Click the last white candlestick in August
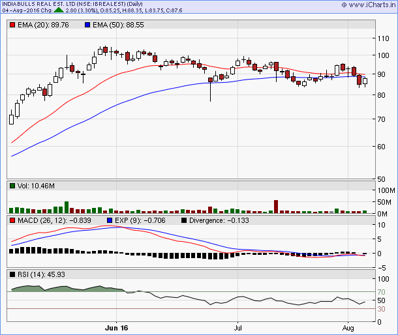 point(365,81)
